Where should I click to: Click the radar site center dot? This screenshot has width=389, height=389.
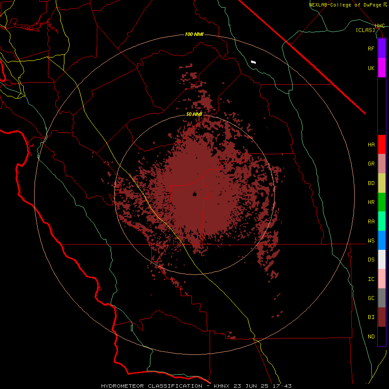[x=194, y=194]
